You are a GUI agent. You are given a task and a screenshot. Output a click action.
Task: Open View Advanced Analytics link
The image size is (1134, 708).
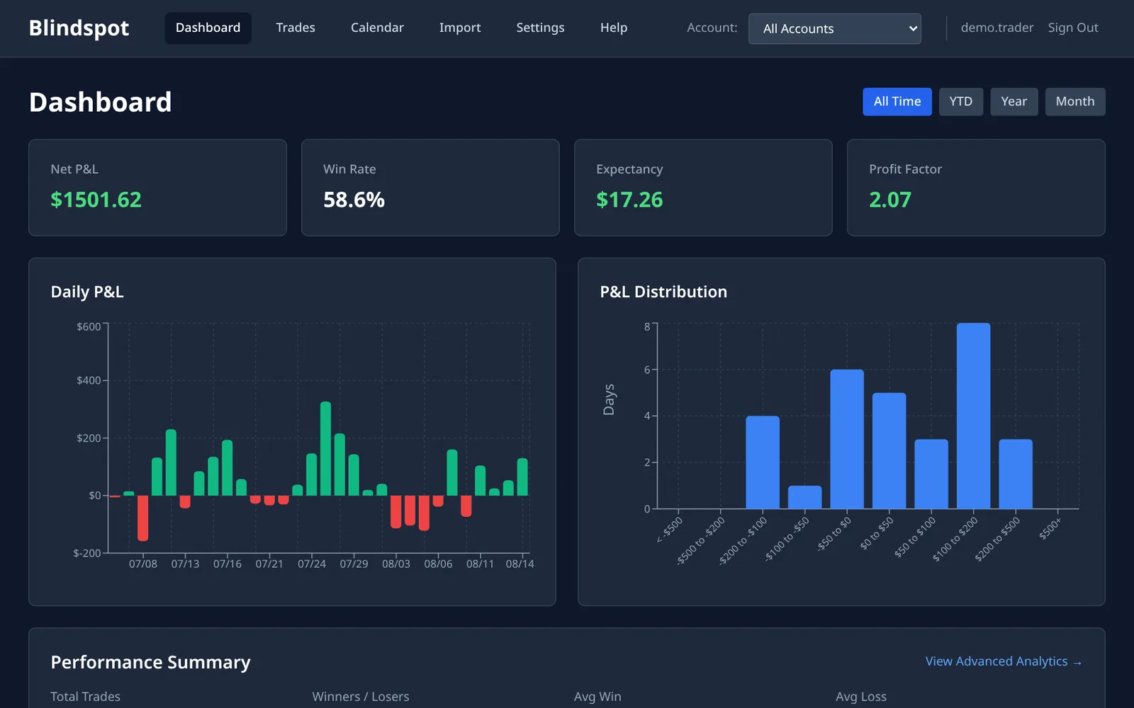(1004, 661)
